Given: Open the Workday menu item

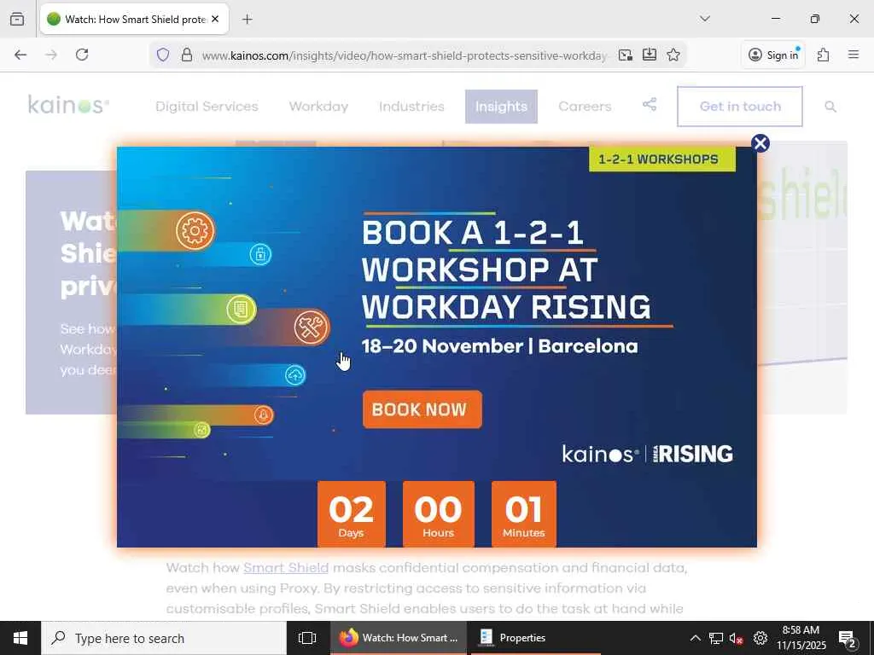Looking at the screenshot, I should tap(318, 107).
